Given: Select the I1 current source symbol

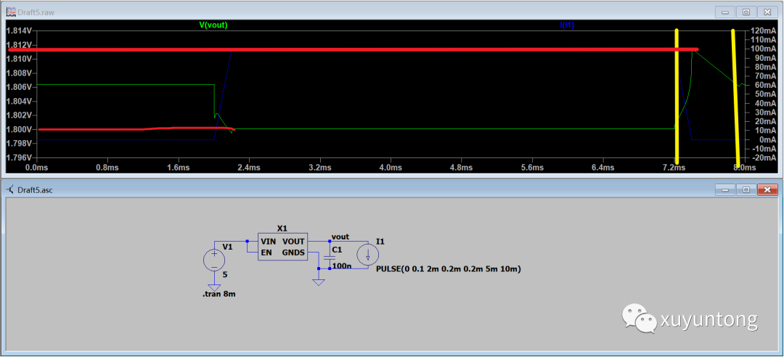Looking at the screenshot, I should [x=367, y=255].
